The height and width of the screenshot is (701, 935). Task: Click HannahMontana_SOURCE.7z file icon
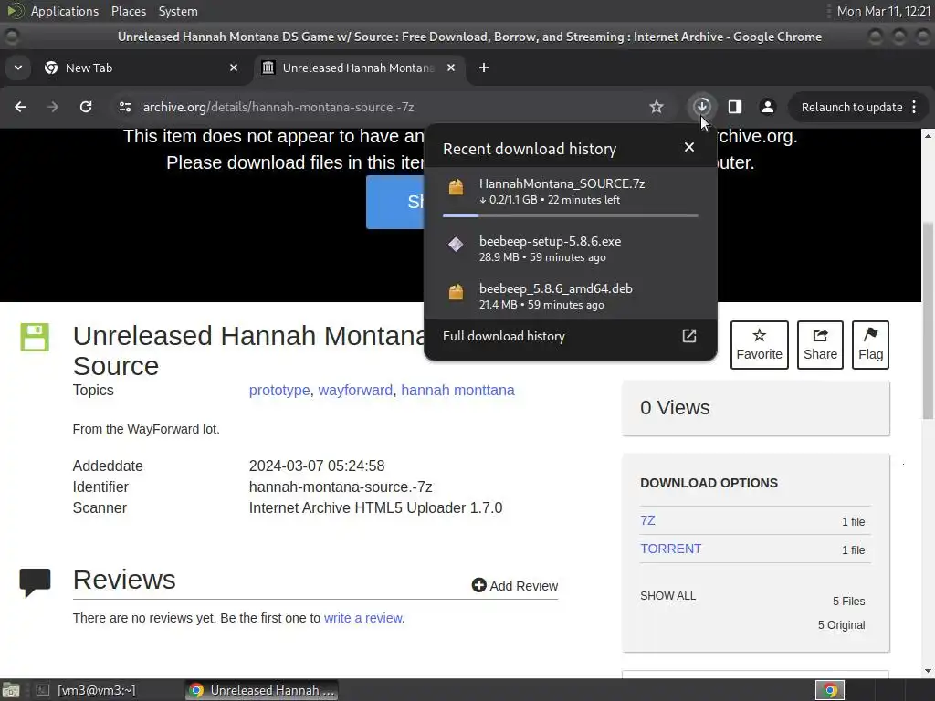[x=457, y=187]
